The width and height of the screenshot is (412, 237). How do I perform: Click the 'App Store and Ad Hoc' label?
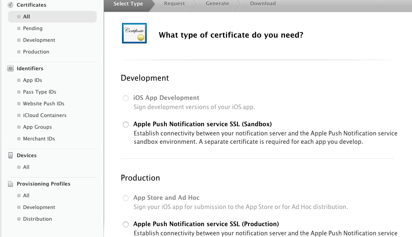(x=166, y=198)
